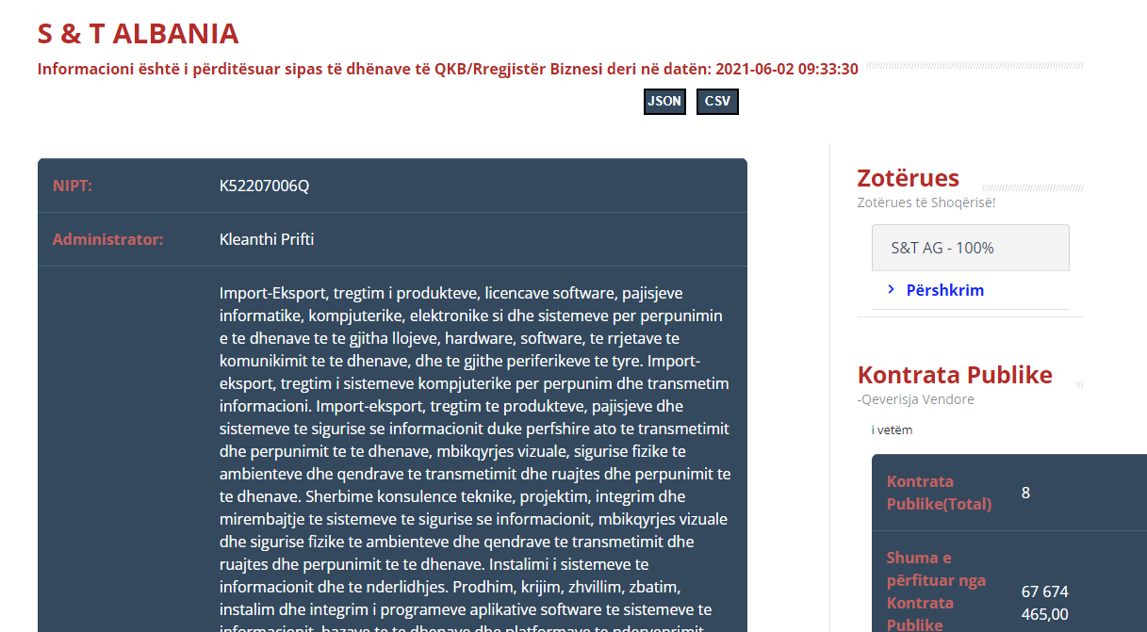Click the NIPT value K52207006Q
The width and height of the screenshot is (1147, 632).
click(x=264, y=186)
